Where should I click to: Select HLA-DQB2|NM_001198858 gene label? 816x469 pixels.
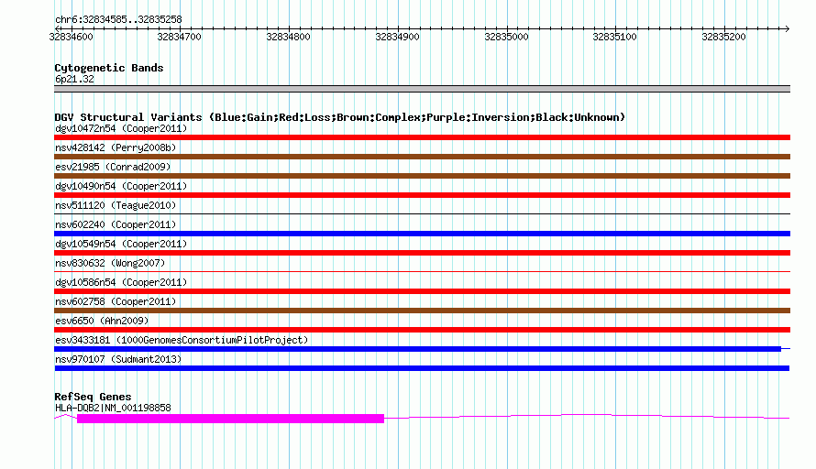click(x=113, y=409)
